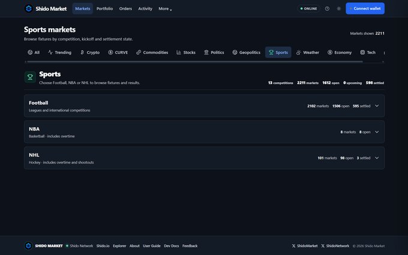Go to the Portfolio page

pyautogui.click(x=104, y=8)
